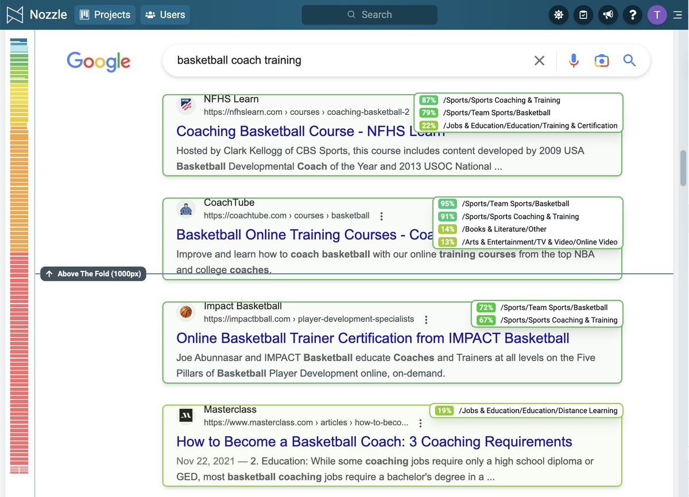The width and height of the screenshot is (689, 497).
Task: Open Basketball Online Training Courses result
Action: pyautogui.click(x=304, y=235)
